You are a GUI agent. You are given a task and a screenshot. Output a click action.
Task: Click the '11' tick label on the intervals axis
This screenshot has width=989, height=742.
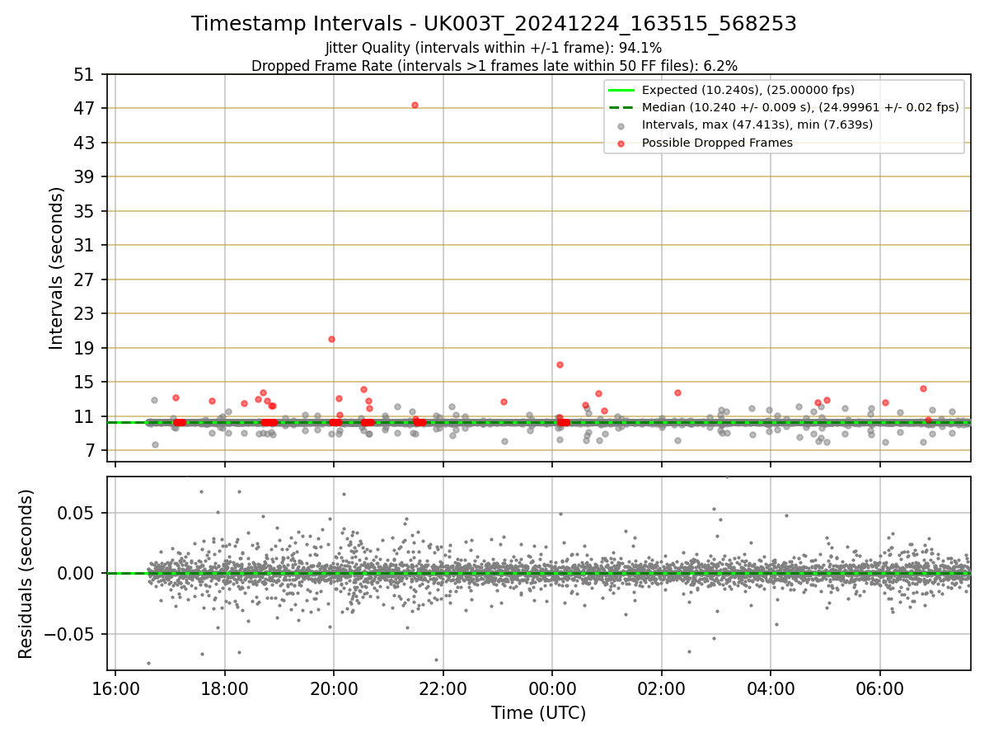(84, 416)
